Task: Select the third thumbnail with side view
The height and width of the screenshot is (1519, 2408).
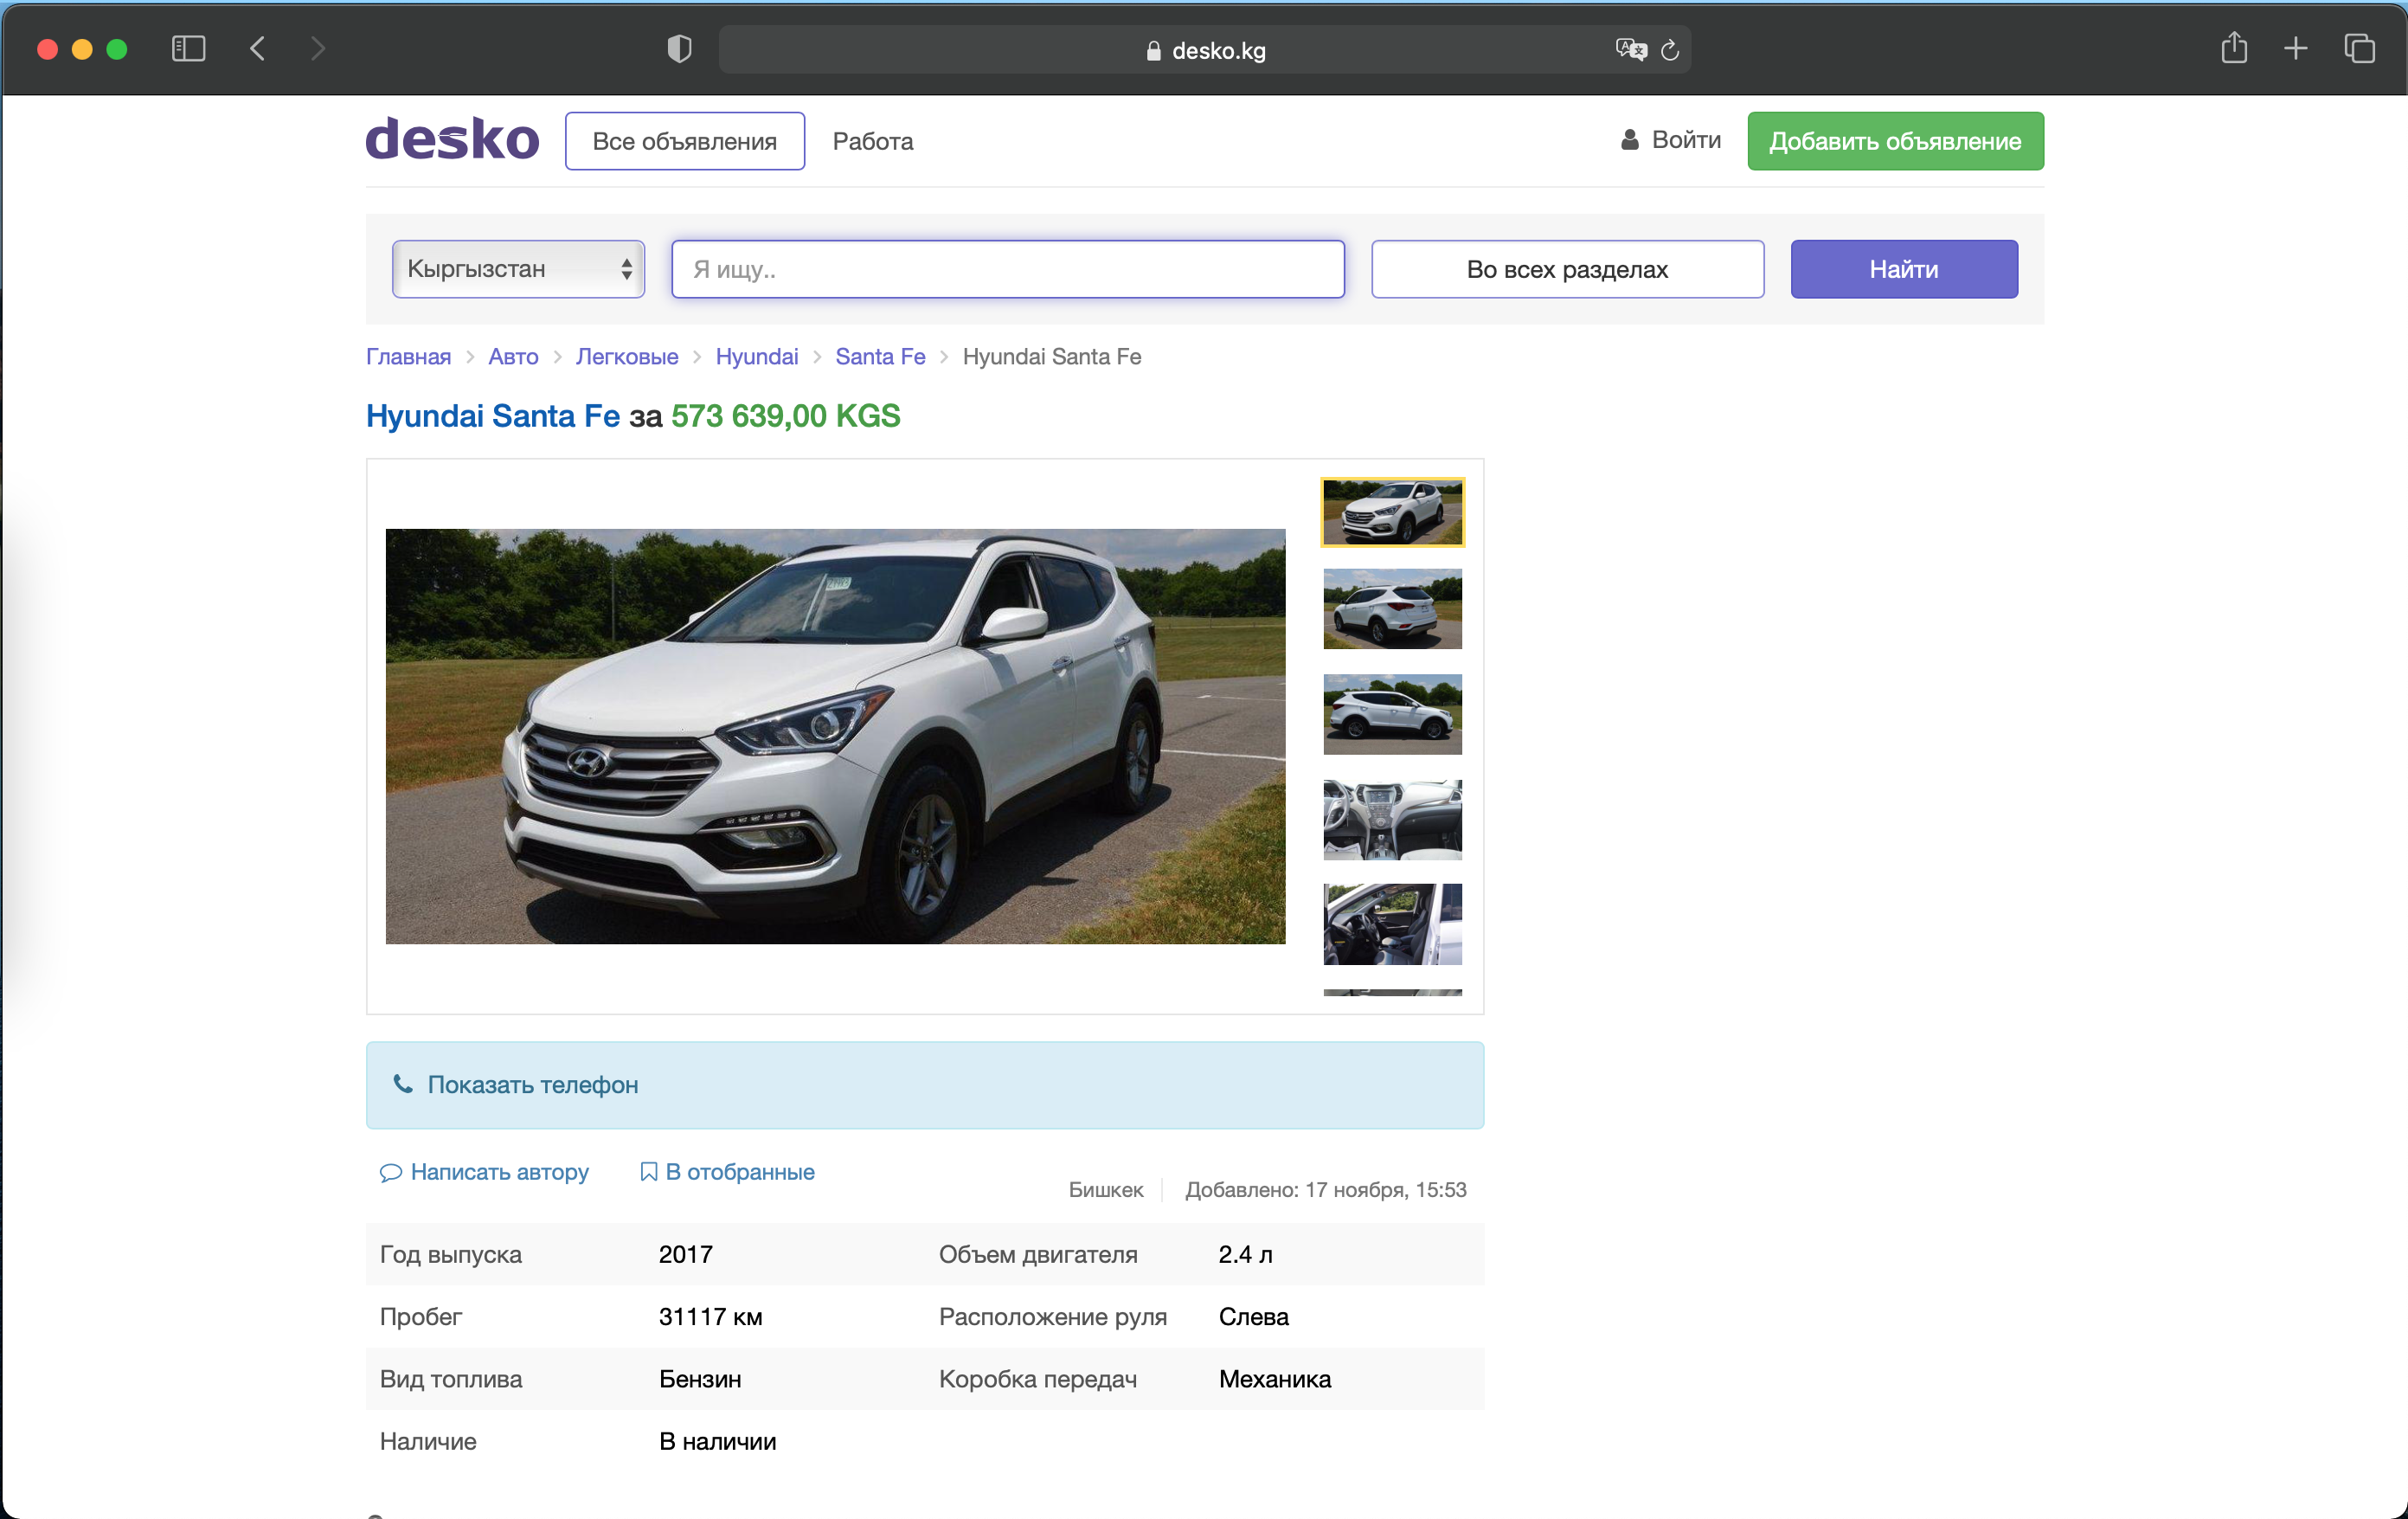Action: point(1392,714)
